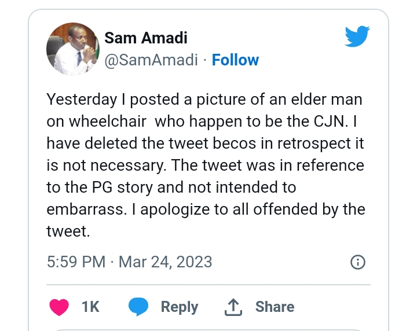The width and height of the screenshot is (417, 331).
Task: Open the @SamAmadi handle link
Action: (151, 60)
